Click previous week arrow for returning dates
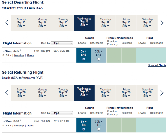The image size is (168, 134). tap(7, 93)
